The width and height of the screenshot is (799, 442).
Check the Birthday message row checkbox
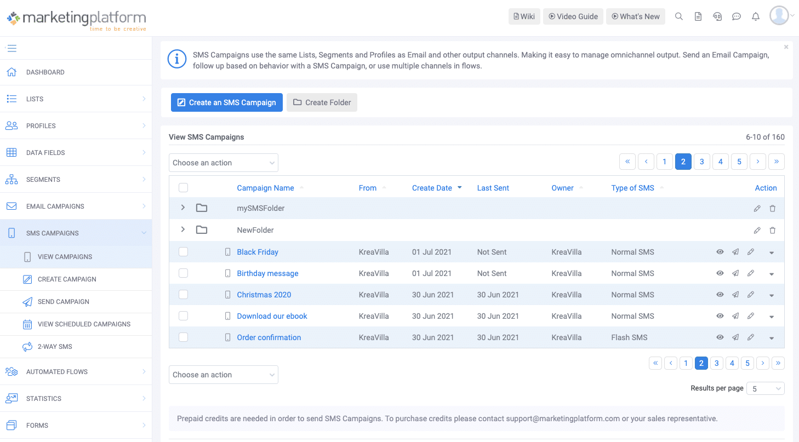coord(184,273)
